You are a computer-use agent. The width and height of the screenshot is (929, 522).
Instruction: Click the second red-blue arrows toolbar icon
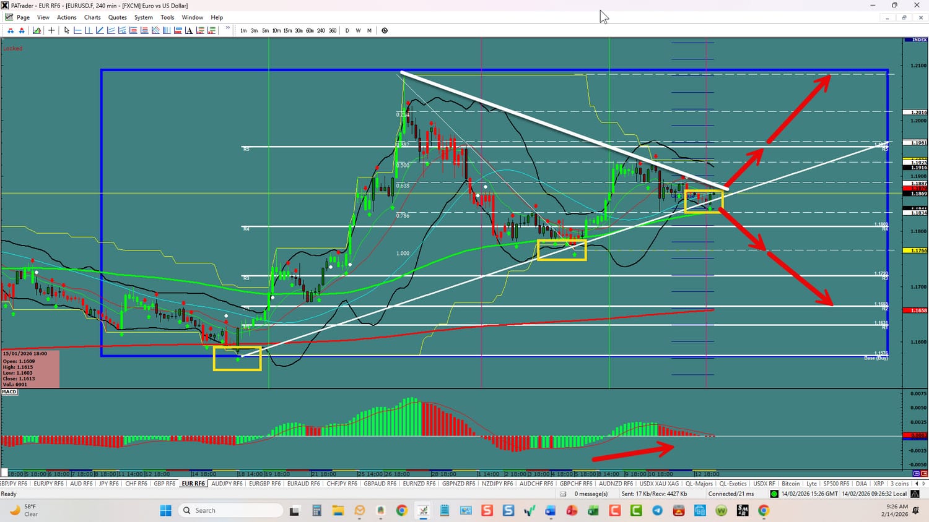coord(22,30)
